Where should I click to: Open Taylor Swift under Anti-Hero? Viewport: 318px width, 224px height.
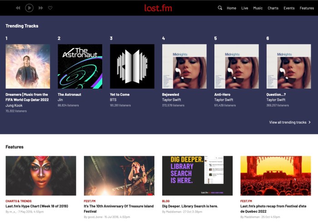(x=224, y=100)
